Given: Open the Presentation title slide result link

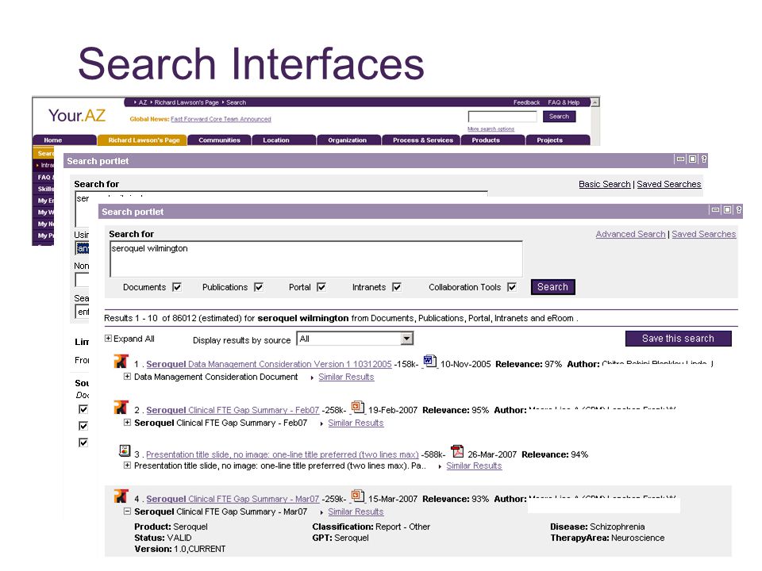Looking at the screenshot, I should pyautogui.click(x=282, y=454).
